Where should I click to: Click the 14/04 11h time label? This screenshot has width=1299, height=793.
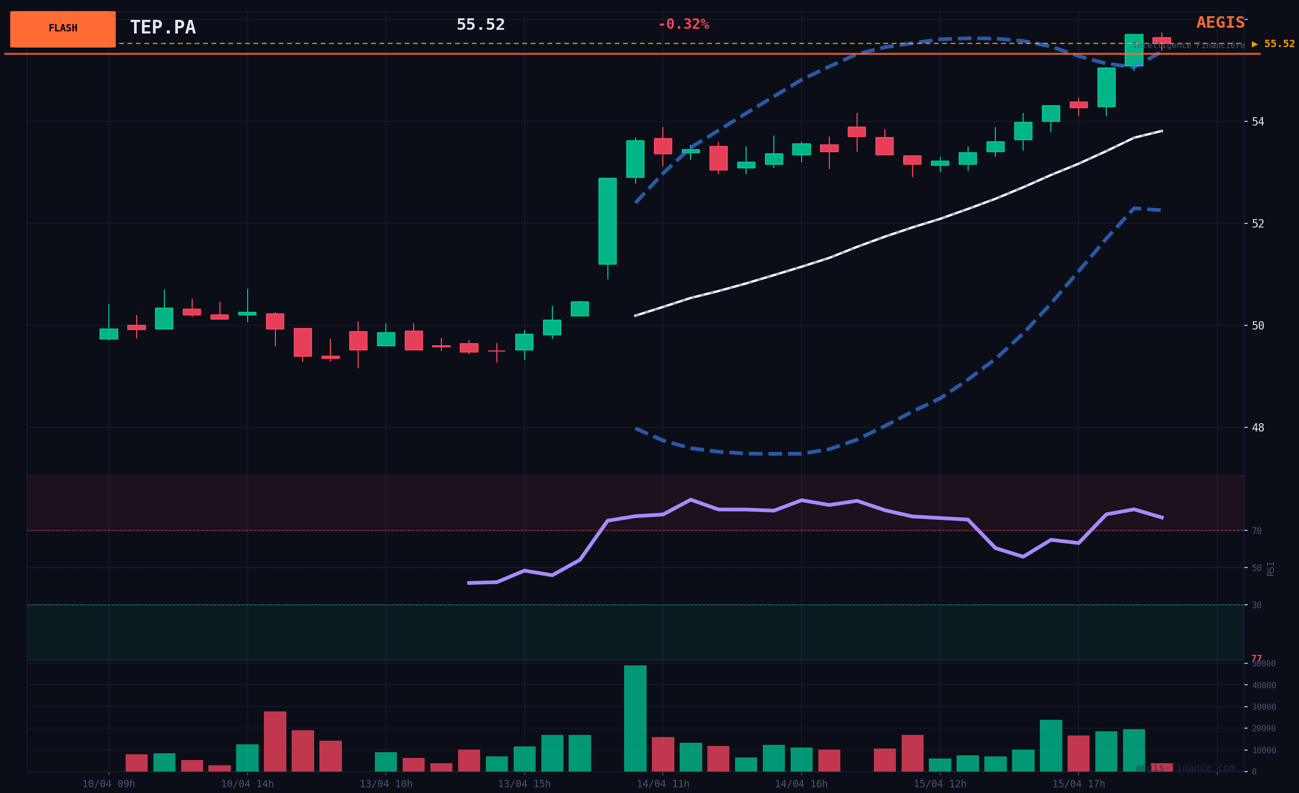663,784
